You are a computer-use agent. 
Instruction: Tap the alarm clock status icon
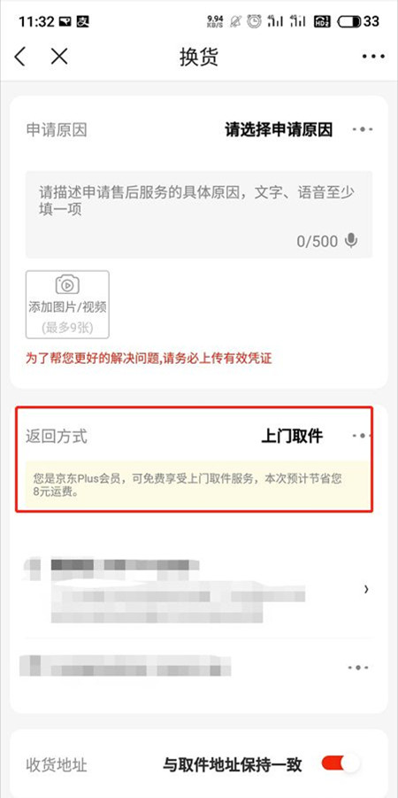tap(254, 21)
